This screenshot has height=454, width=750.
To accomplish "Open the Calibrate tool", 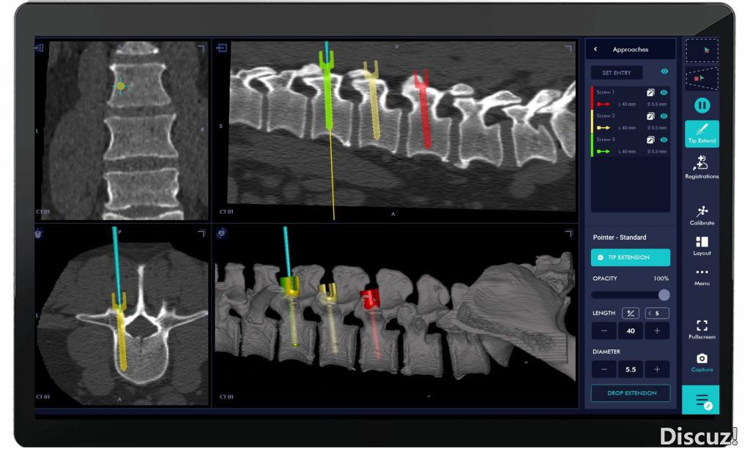I will 702,216.
